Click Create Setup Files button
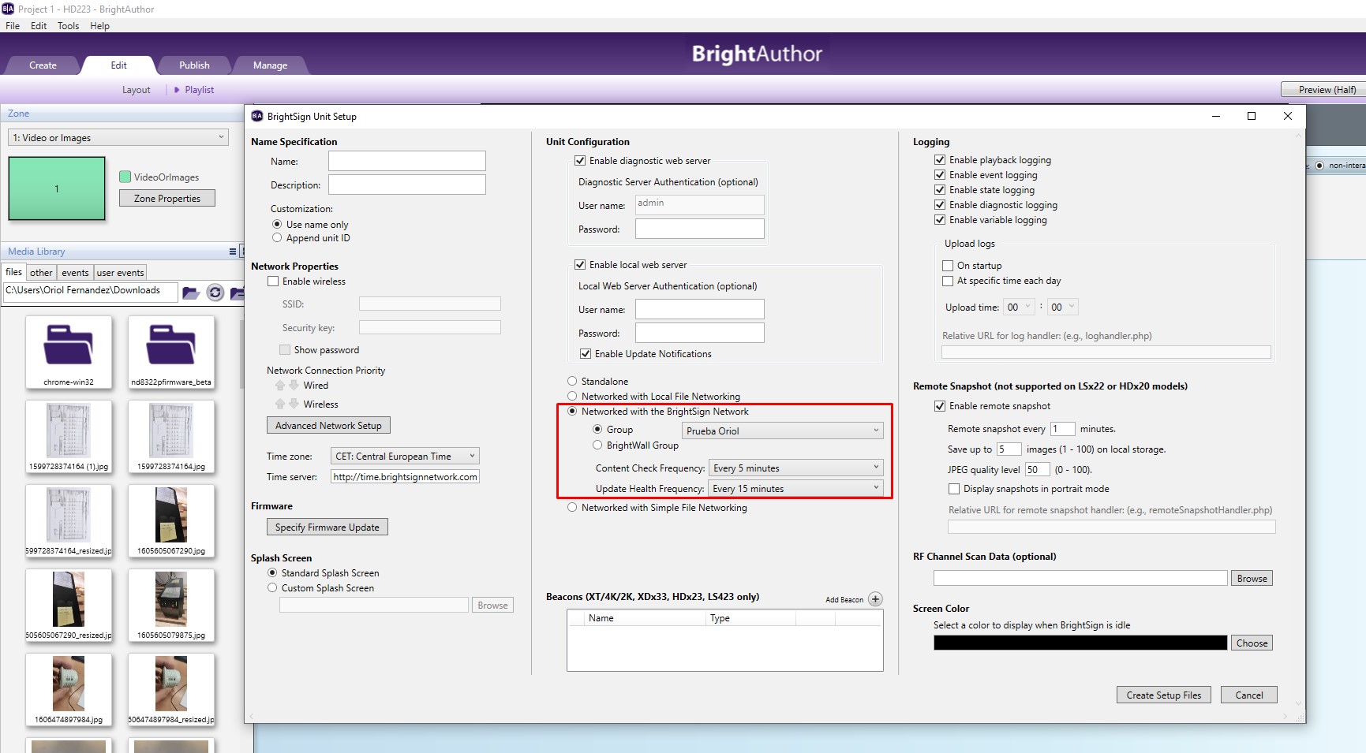 click(1164, 695)
